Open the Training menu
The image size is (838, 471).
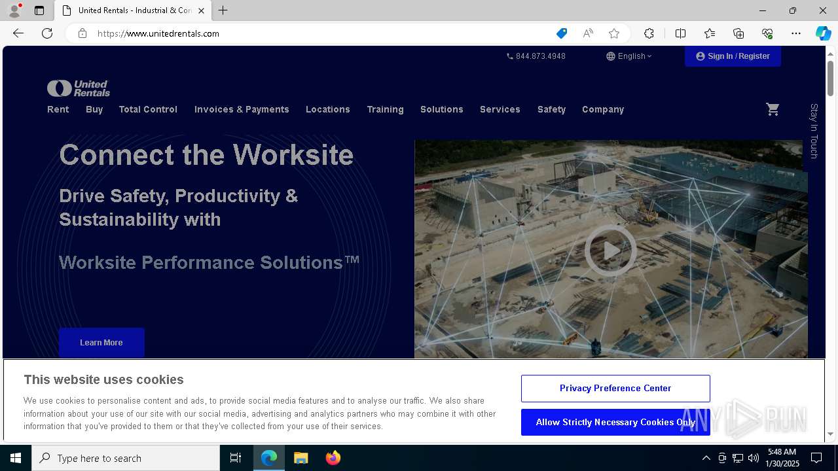tap(385, 109)
